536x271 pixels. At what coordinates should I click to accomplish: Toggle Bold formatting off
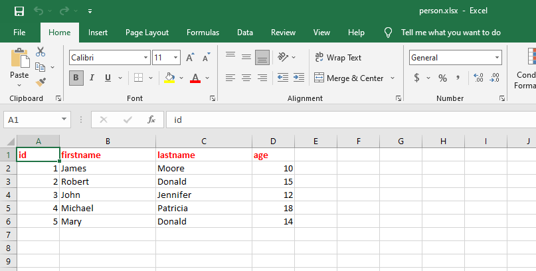(76, 78)
